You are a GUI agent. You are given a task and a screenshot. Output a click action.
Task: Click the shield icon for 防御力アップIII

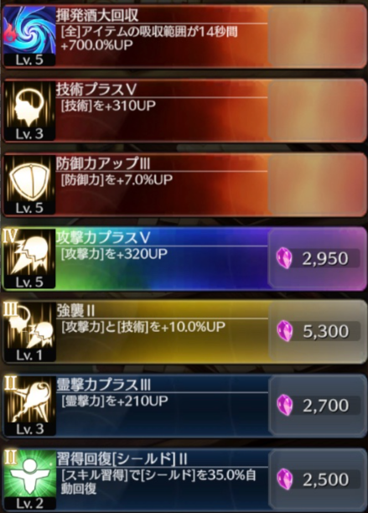[29, 184]
